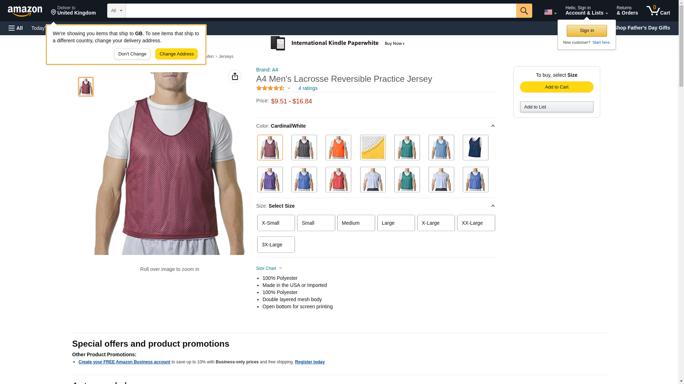Screen dimensions: 684x384
Task: Click the magnifying glass search button
Action: [524, 11]
